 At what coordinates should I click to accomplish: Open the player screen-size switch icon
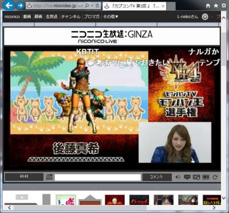(196, 177)
